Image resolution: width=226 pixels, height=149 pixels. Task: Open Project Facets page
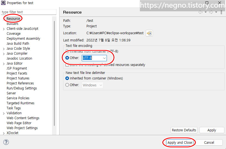pyautogui.click(x=17, y=73)
